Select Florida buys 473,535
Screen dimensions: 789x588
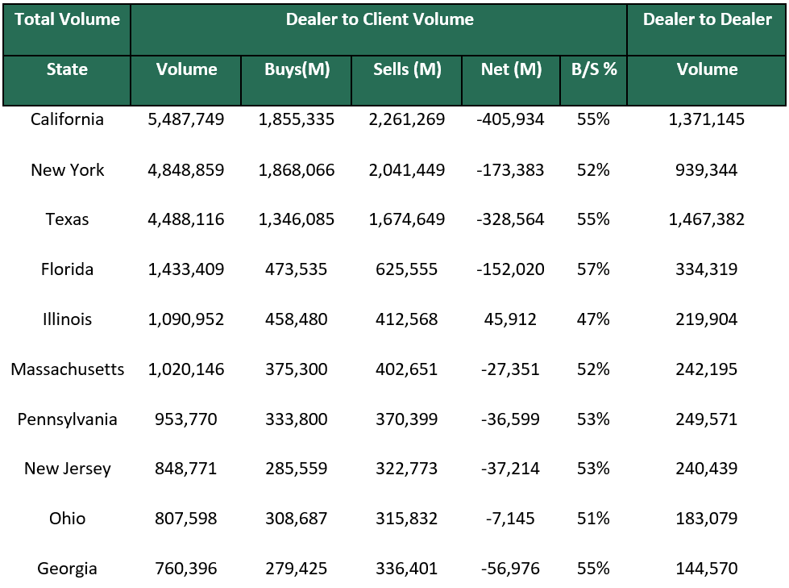coord(297,269)
